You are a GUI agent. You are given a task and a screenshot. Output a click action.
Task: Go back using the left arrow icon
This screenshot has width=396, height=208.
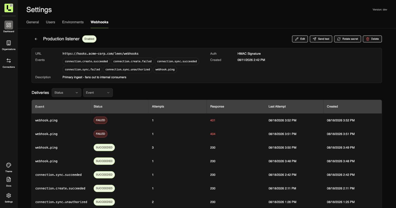click(x=36, y=39)
